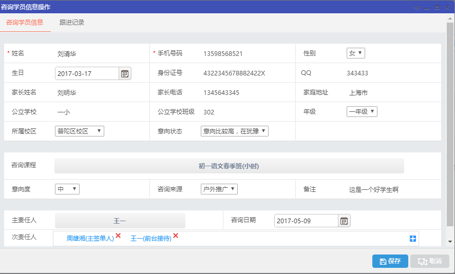The width and height of the screenshot is (455, 274).
Task: Remove 王一(前台接待) with the red X
Action: (176, 236)
